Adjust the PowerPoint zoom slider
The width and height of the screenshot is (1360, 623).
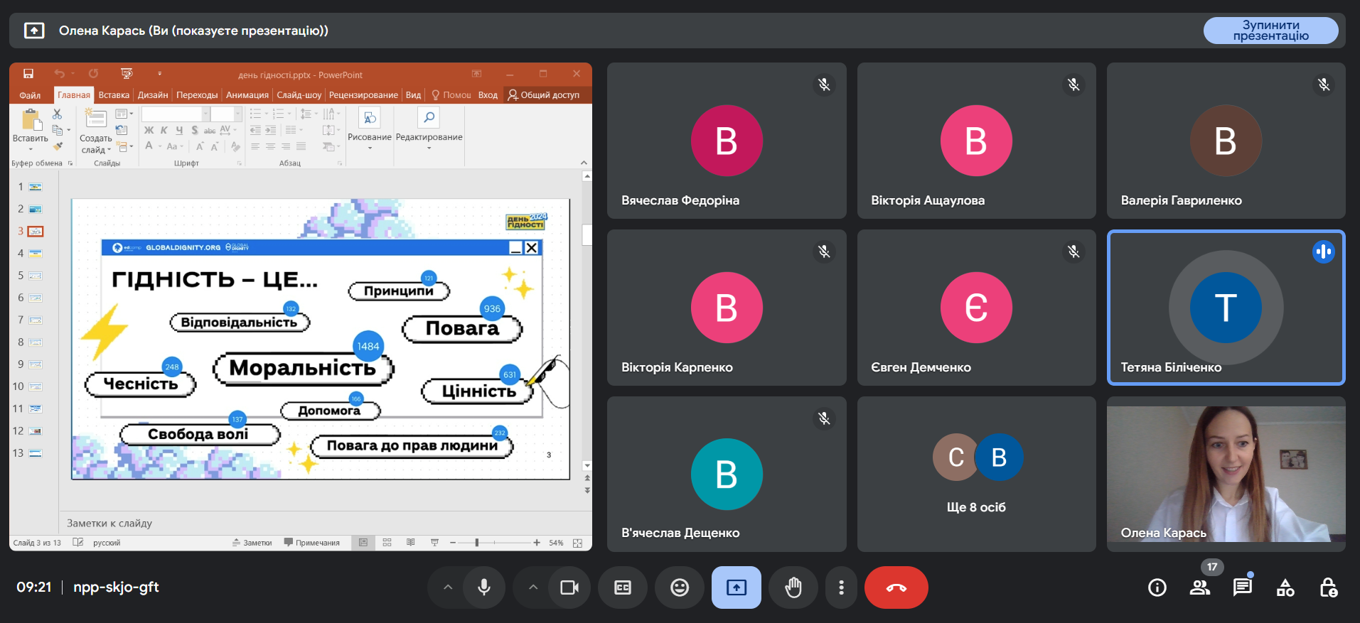pyautogui.click(x=477, y=543)
